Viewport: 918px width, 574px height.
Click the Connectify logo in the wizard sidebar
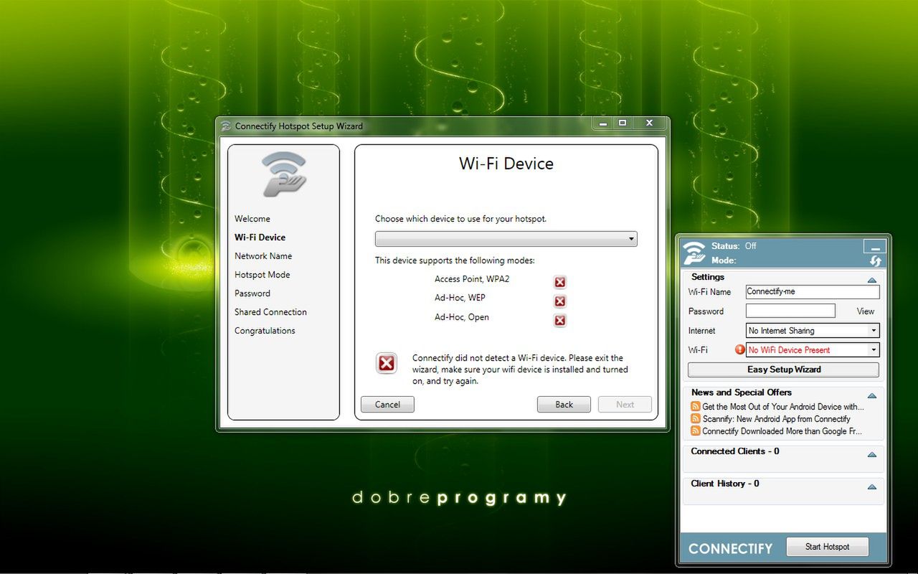283,174
